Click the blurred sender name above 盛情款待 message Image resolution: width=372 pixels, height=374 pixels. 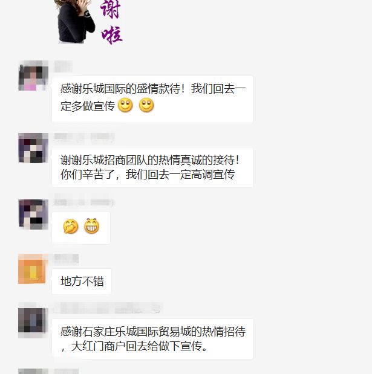(x=64, y=66)
